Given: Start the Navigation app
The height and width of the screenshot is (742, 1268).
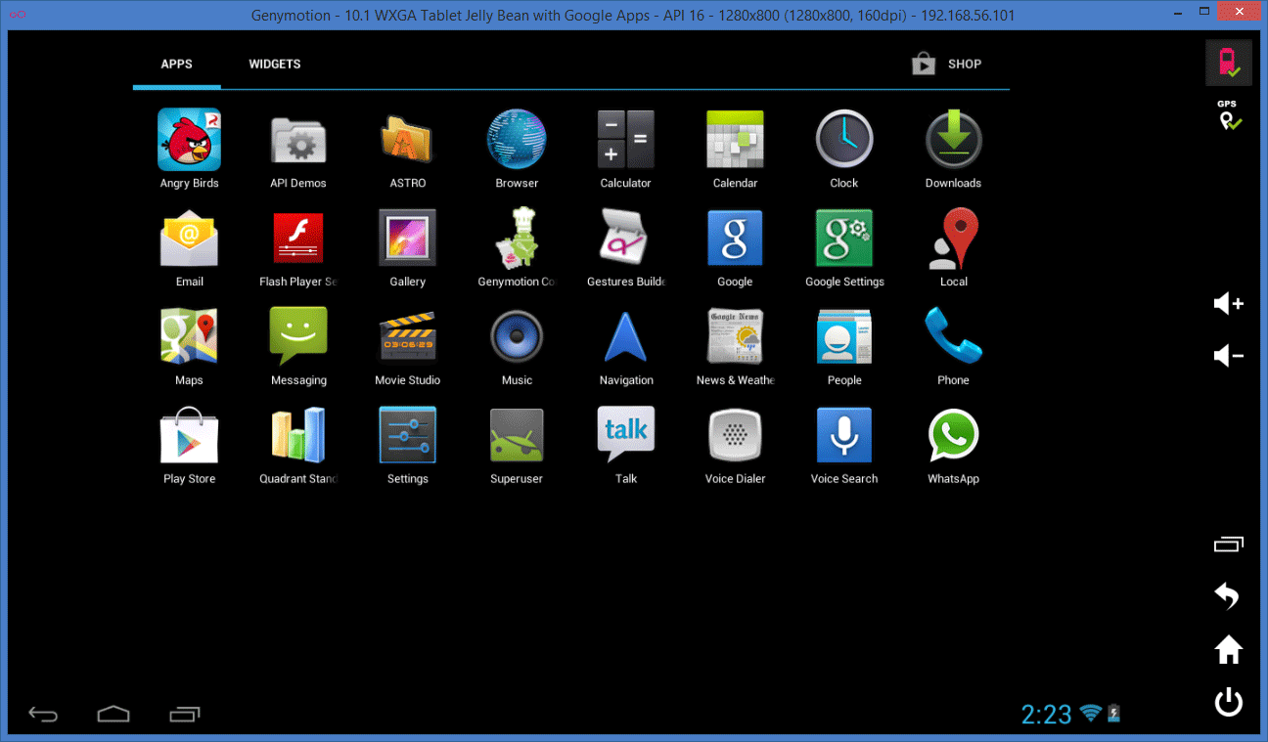Looking at the screenshot, I should tap(626, 337).
